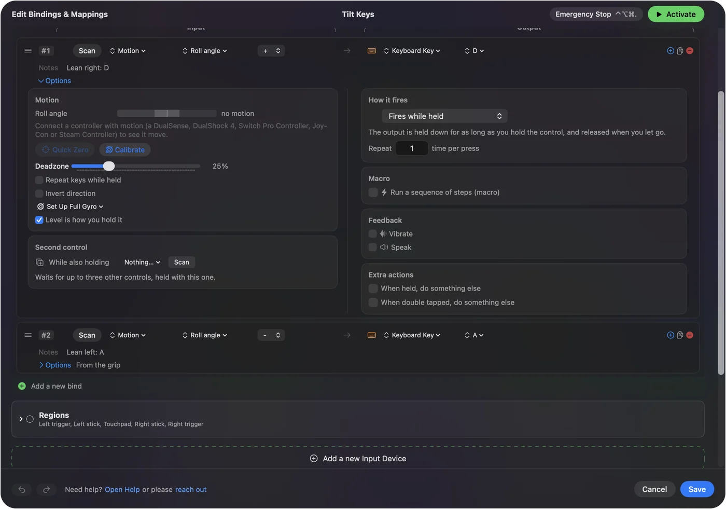Delete bind #2 using the red minus icon
The height and width of the screenshot is (509, 726).
pos(690,335)
